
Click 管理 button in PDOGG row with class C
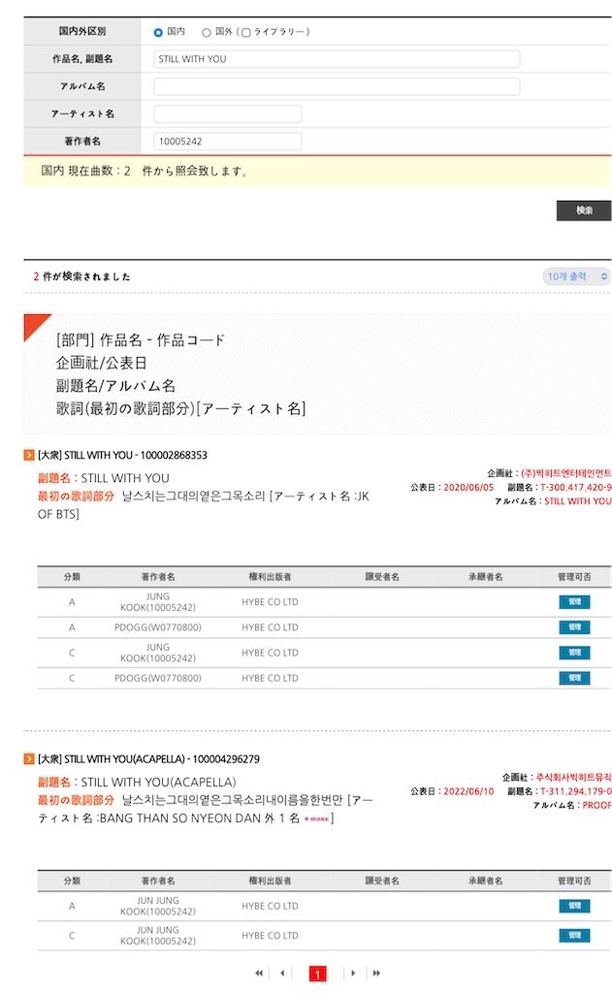574,678
